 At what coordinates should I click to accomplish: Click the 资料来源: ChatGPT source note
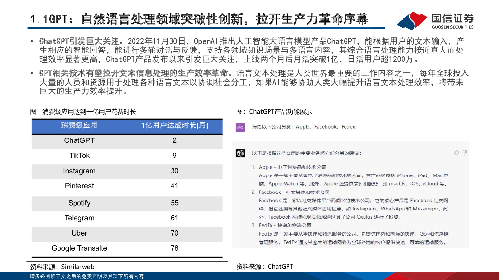[265, 267]
